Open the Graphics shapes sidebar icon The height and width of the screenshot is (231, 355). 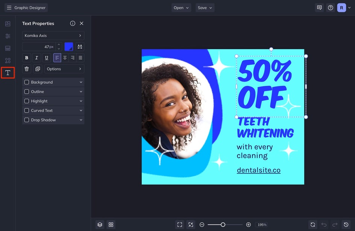point(8,61)
